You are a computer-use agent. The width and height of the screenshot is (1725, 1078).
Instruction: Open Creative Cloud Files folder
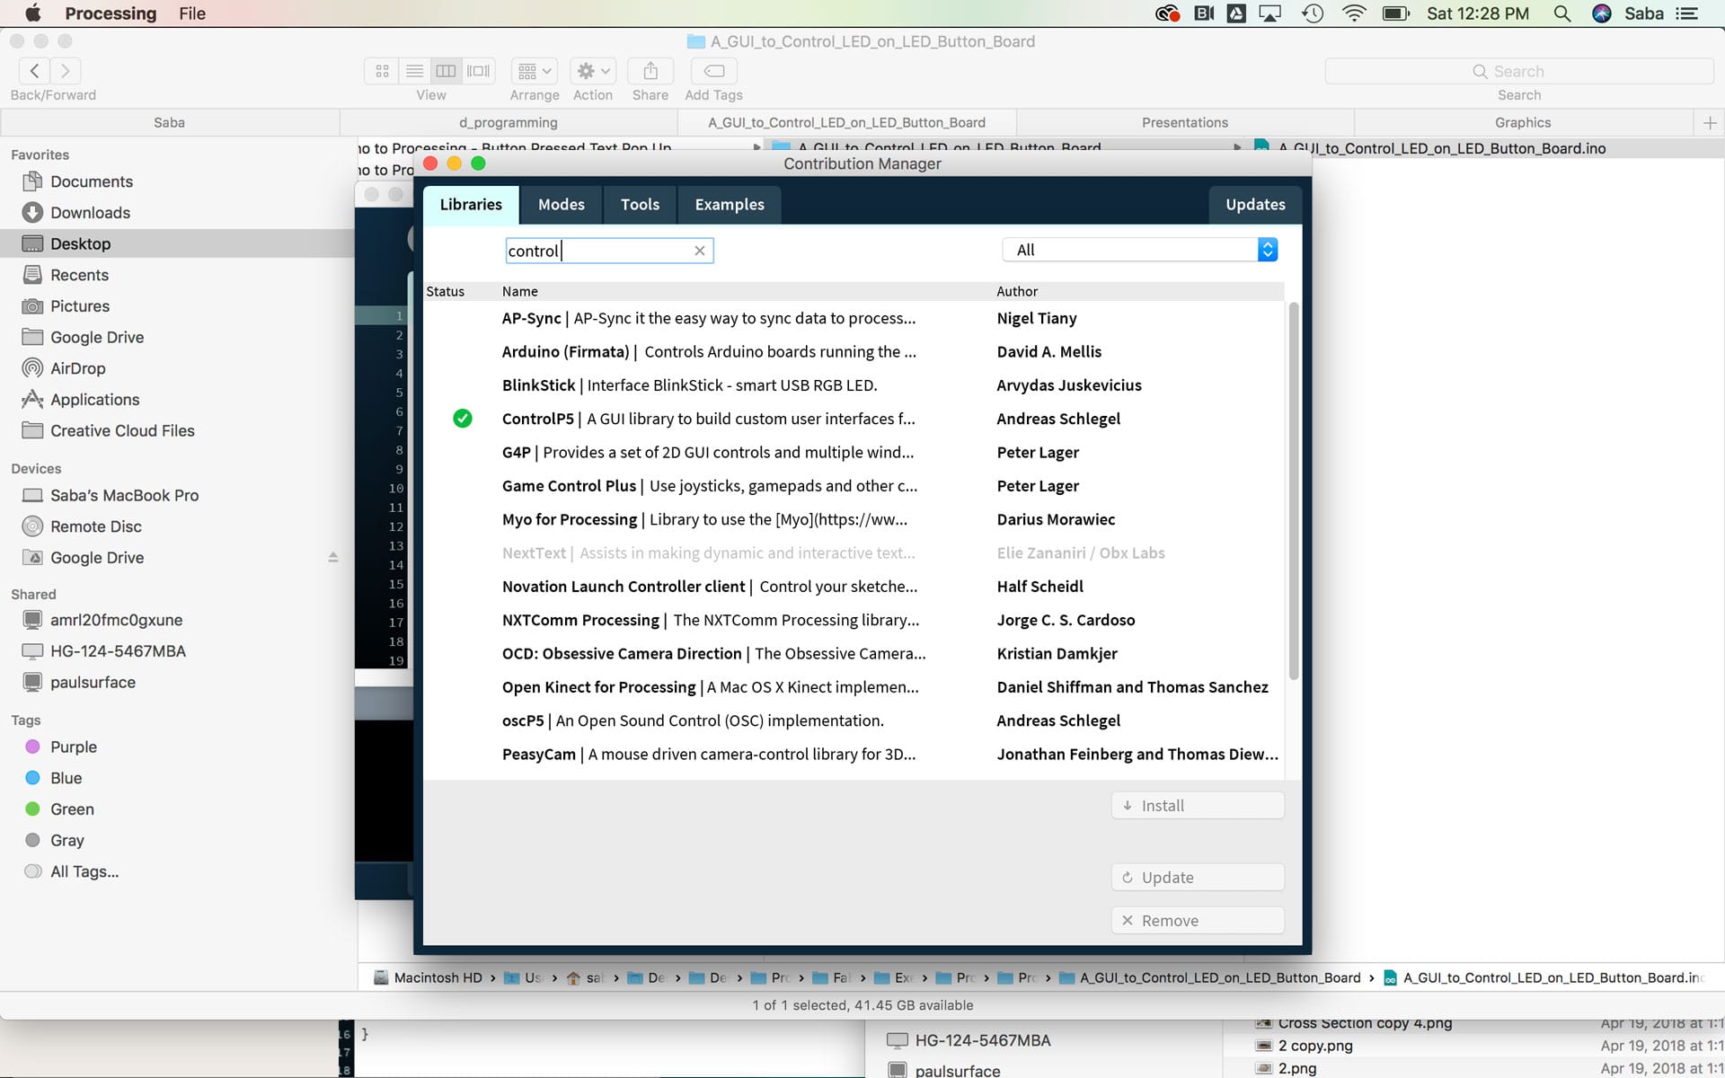pyautogui.click(x=122, y=431)
